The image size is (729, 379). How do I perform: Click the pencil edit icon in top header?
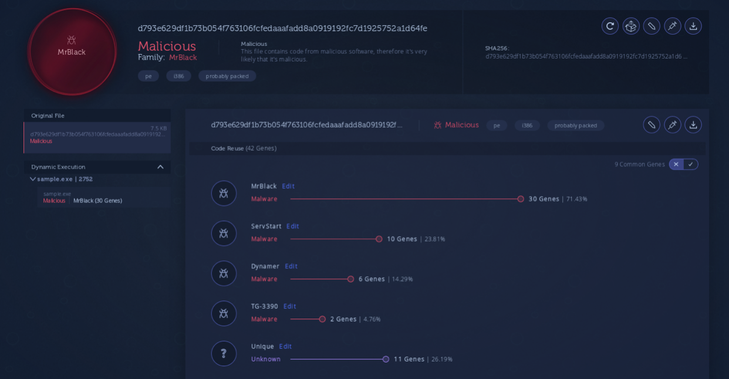click(x=652, y=26)
